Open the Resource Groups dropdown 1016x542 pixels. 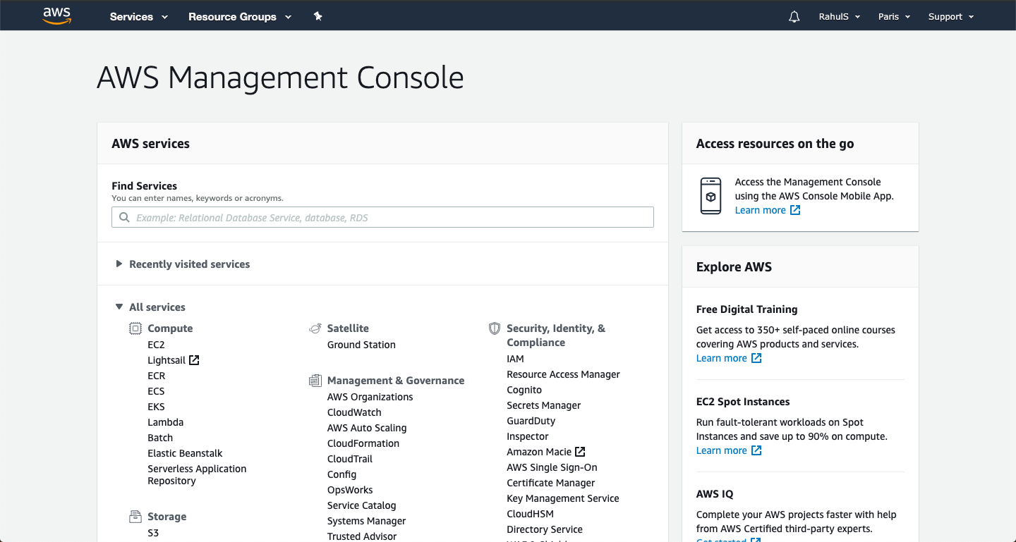pos(239,17)
